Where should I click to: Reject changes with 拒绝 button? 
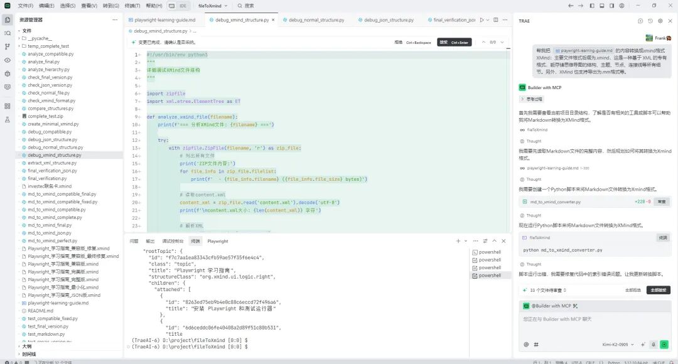coord(412,43)
